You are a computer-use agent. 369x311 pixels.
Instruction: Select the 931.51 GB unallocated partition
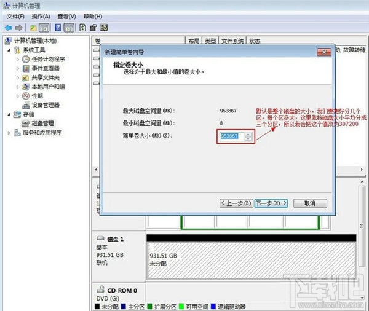click(x=251, y=261)
